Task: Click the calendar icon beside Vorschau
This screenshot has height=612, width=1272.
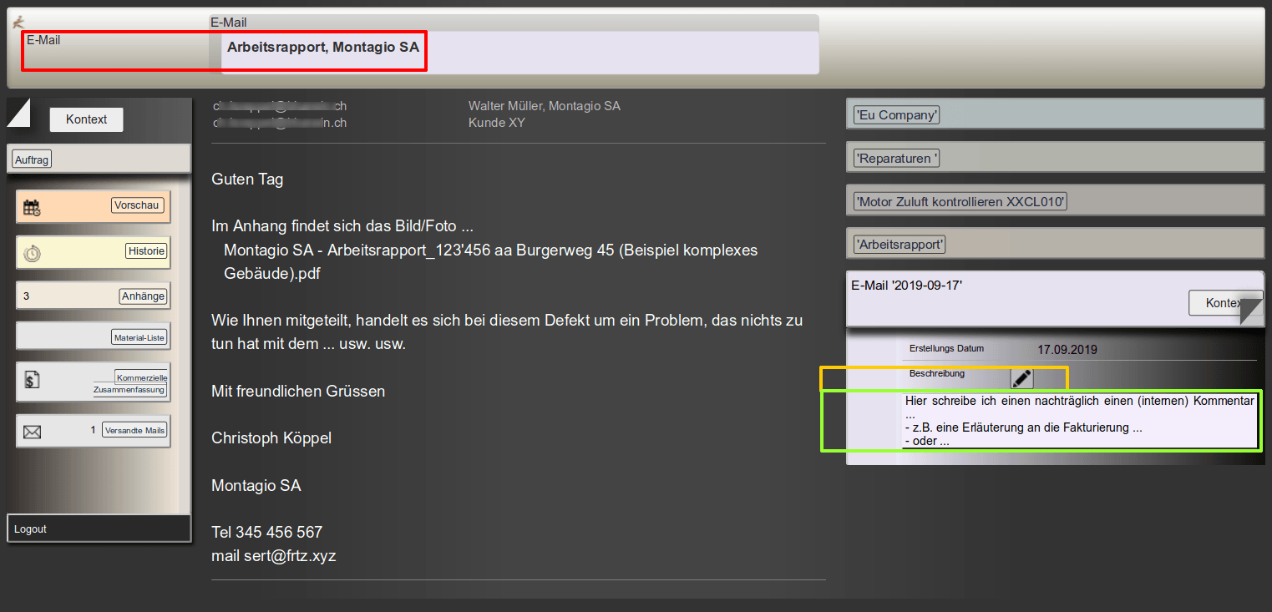Action: click(32, 208)
